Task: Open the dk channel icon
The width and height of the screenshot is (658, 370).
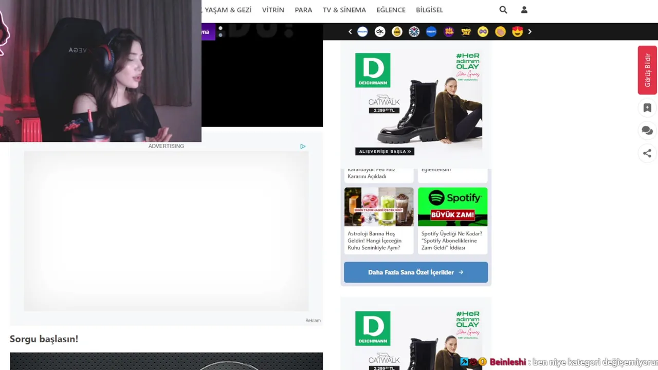Action: pyautogui.click(x=380, y=32)
